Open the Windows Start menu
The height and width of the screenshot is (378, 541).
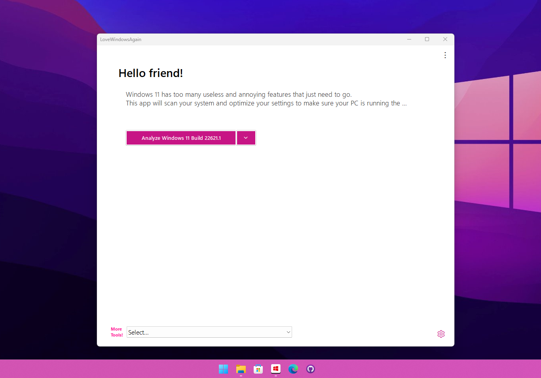coord(223,369)
